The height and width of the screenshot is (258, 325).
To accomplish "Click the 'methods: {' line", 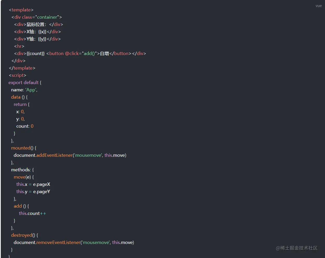I will click(22, 170).
